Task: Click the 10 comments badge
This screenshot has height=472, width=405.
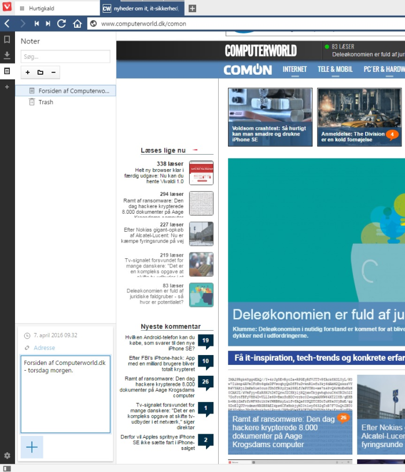Action: coord(205,361)
